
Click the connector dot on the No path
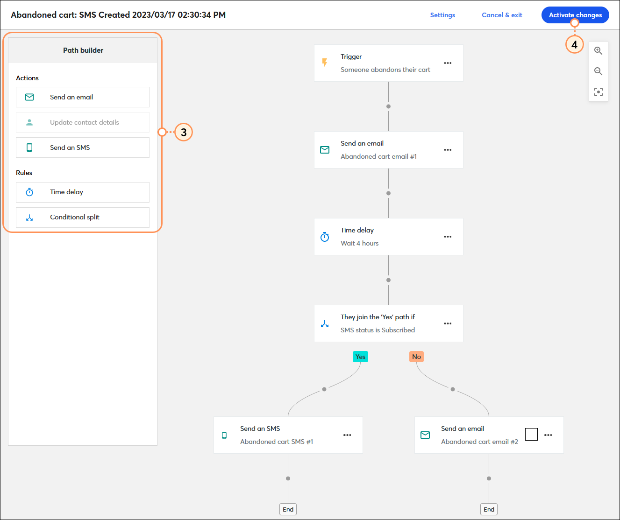[x=453, y=389]
